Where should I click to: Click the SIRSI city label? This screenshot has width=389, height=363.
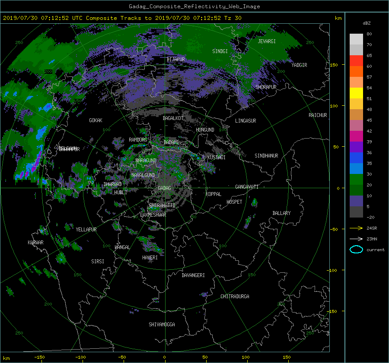[98, 262]
